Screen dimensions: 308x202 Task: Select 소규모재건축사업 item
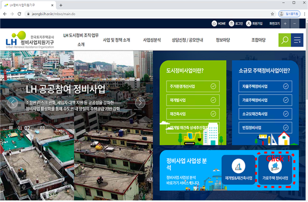click(265, 114)
